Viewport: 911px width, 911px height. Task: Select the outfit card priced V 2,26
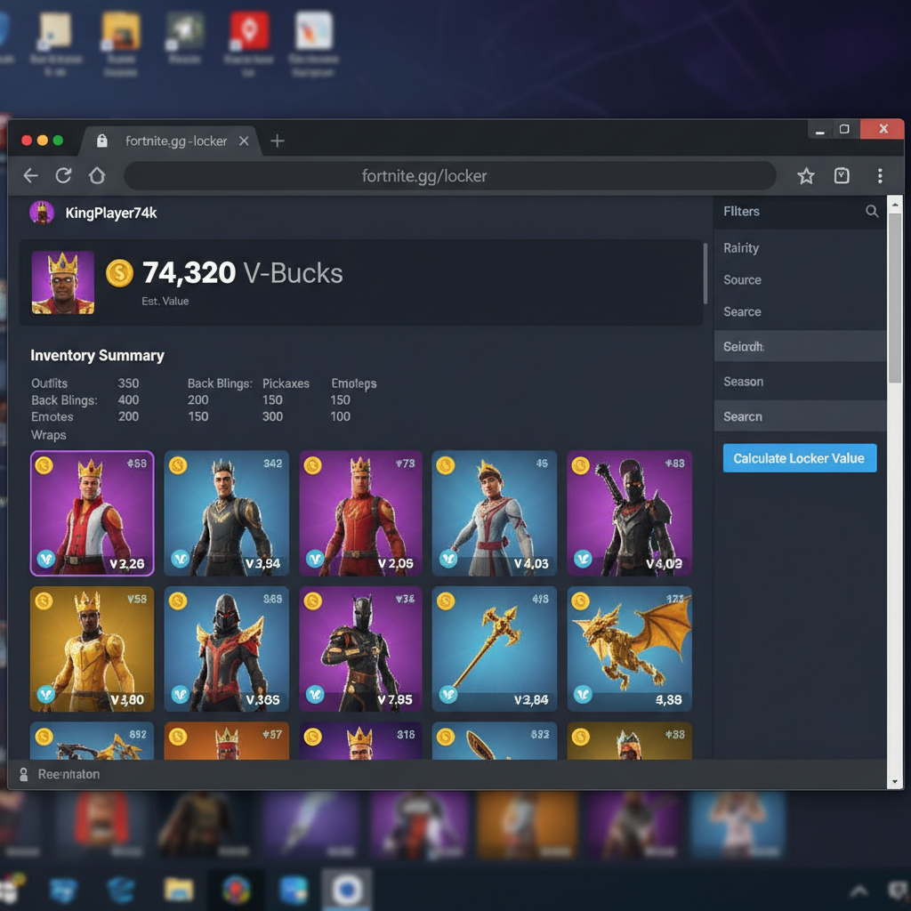(x=93, y=513)
